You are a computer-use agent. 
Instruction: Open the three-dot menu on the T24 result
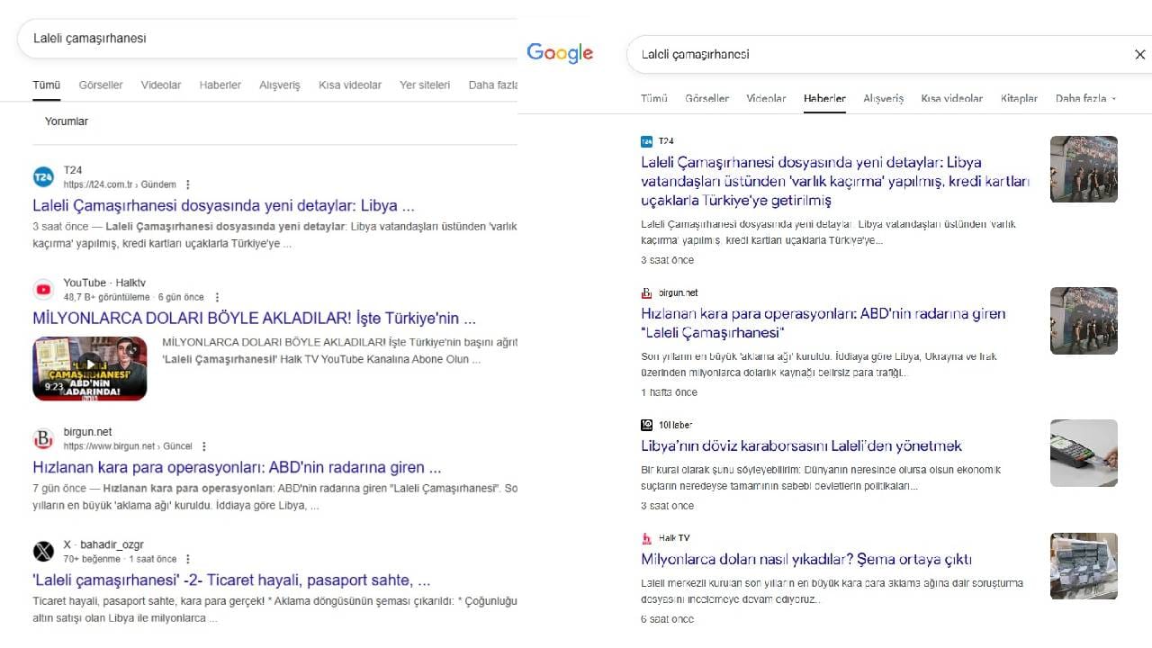(x=187, y=184)
